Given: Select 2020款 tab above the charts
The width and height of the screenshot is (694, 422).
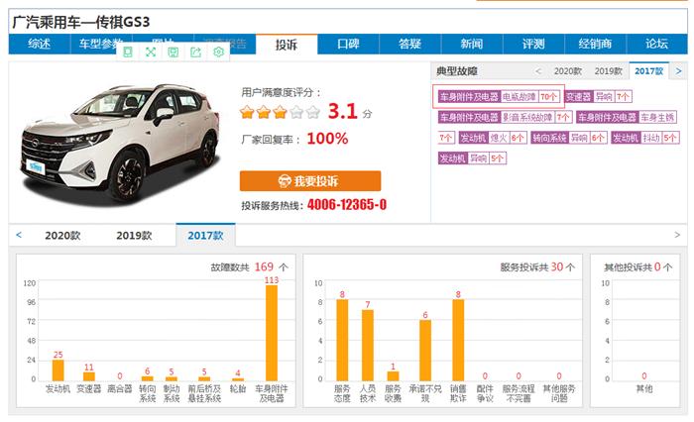Looking at the screenshot, I should click(x=62, y=236).
